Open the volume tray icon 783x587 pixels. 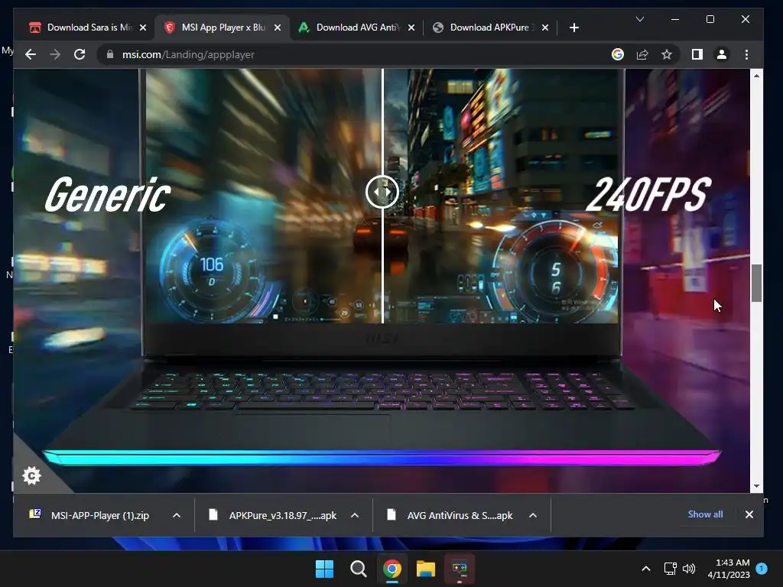click(689, 569)
